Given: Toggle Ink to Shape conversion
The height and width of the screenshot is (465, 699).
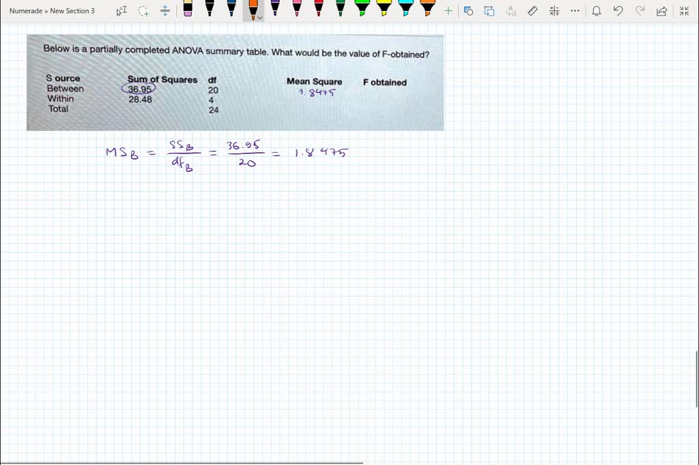Looking at the screenshot, I should tap(489, 11).
